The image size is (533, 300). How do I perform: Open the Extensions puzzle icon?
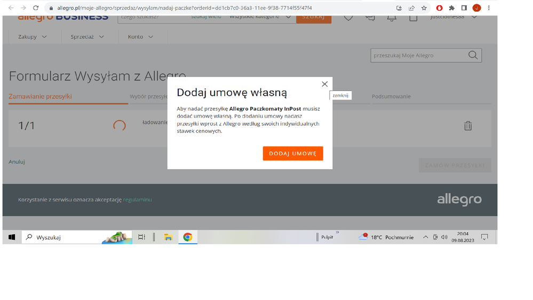(452, 8)
